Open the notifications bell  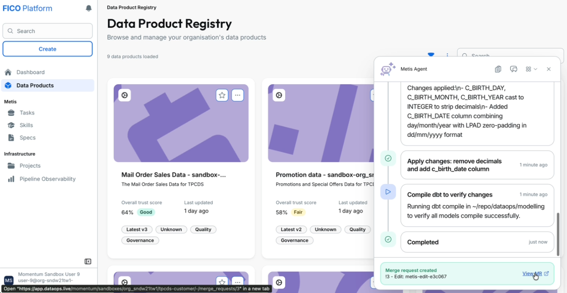coord(88,8)
